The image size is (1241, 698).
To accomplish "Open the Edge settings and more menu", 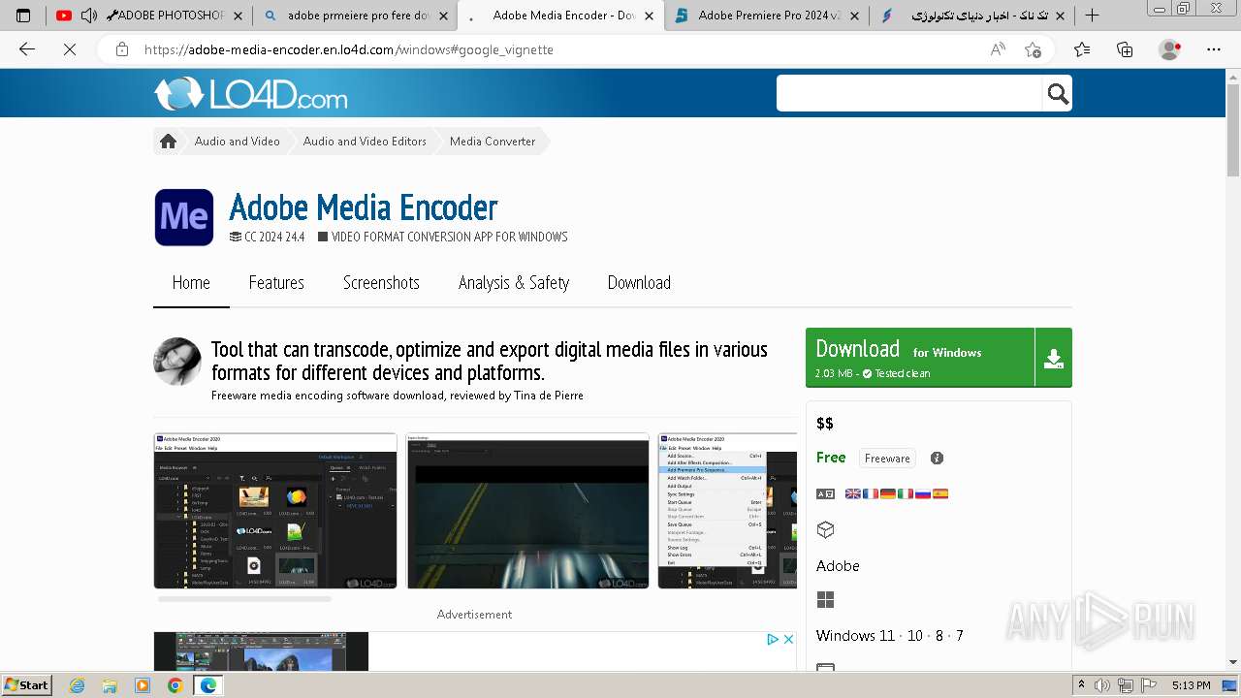I will coord(1214,49).
